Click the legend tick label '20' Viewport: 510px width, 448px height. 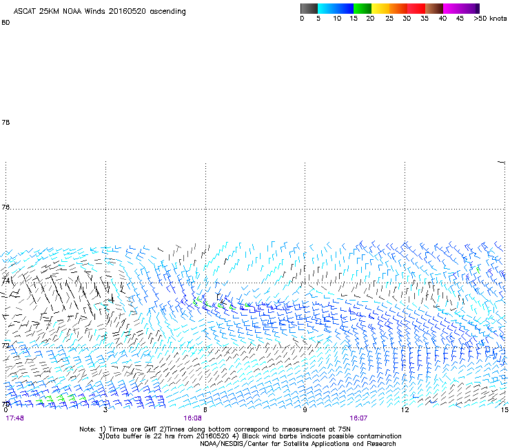point(370,19)
